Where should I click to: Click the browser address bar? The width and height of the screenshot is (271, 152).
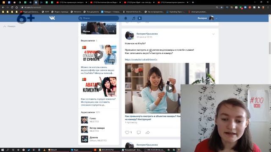(118, 8)
